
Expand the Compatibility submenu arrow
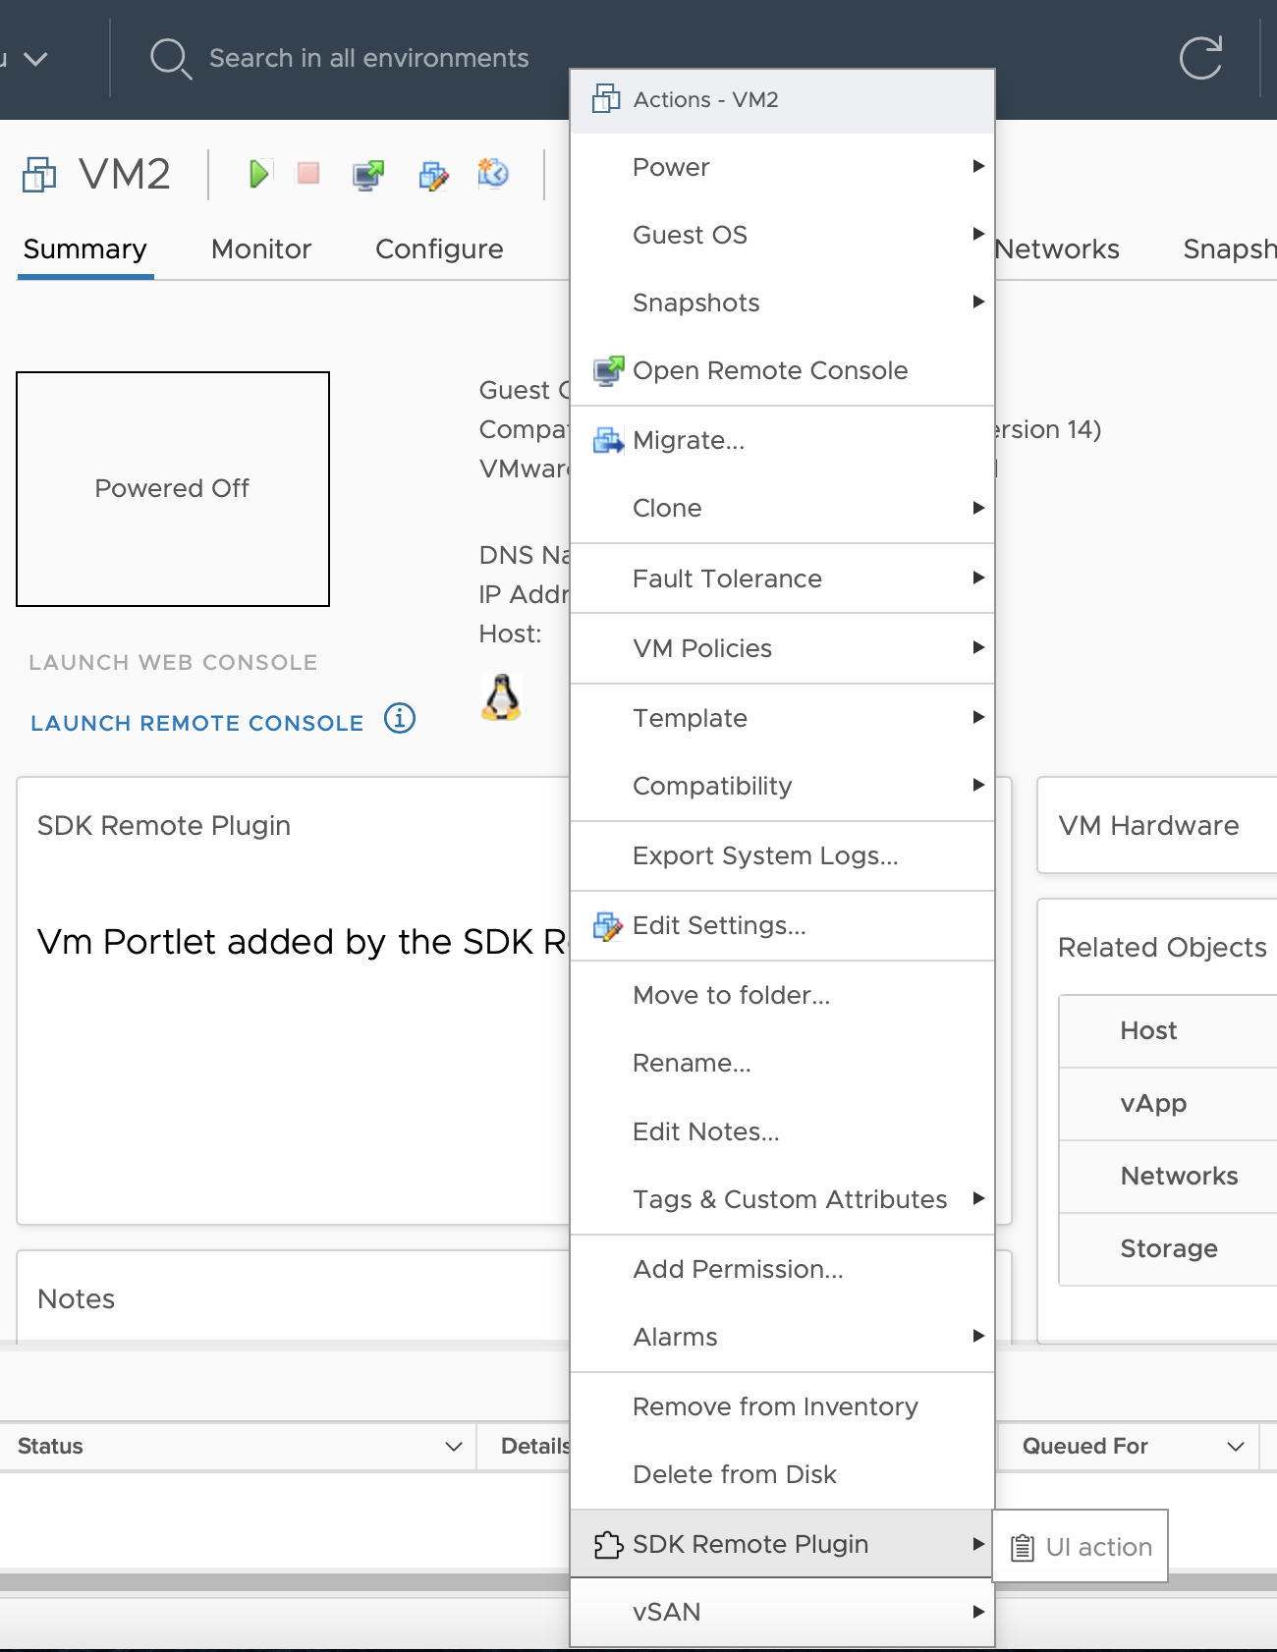pos(978,785)
